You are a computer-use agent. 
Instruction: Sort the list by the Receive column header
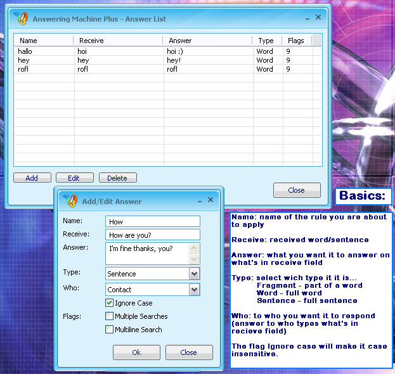tap(118, 41)
